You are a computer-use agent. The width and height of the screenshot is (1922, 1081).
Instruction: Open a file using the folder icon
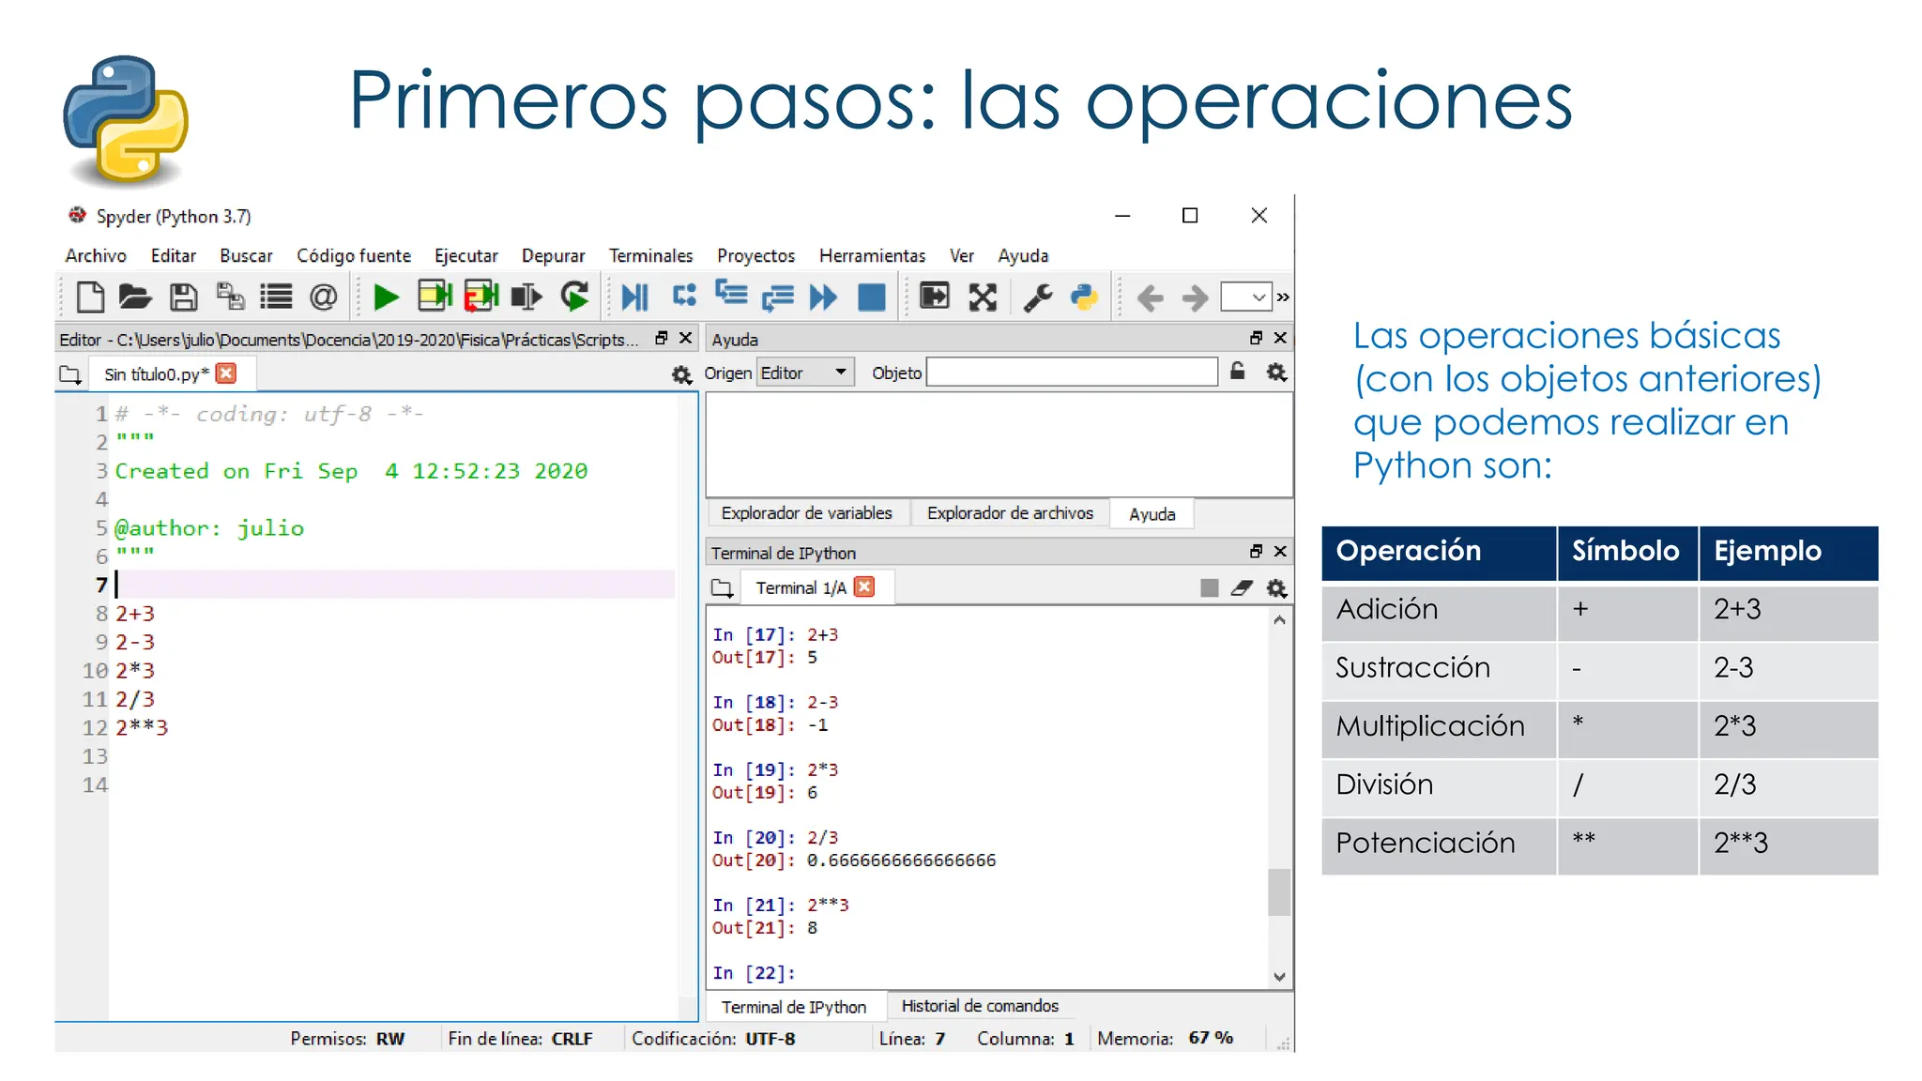coord(136,297)
